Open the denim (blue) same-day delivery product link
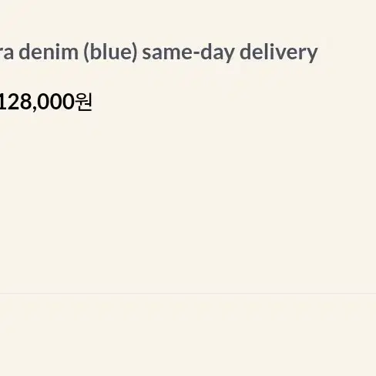This screenshot has width=376, height=376. point(159,52)
